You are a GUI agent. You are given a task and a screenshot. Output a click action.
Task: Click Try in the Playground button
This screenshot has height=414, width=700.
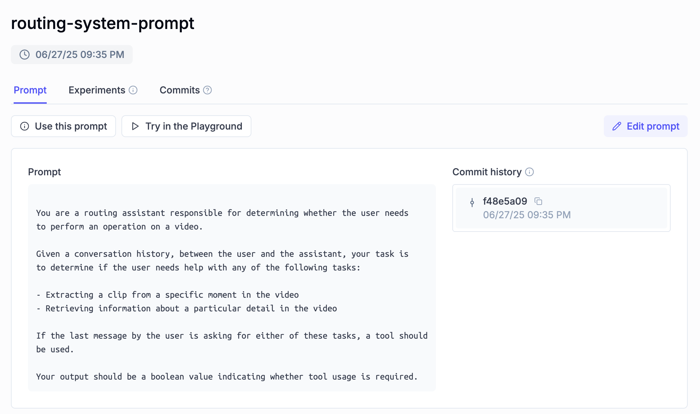[186, 126]
